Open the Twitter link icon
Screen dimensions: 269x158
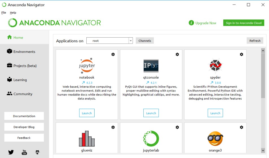[11, 152]
